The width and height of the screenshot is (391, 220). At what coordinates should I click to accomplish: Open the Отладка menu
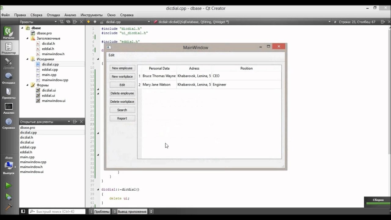(x=53, y=15)
